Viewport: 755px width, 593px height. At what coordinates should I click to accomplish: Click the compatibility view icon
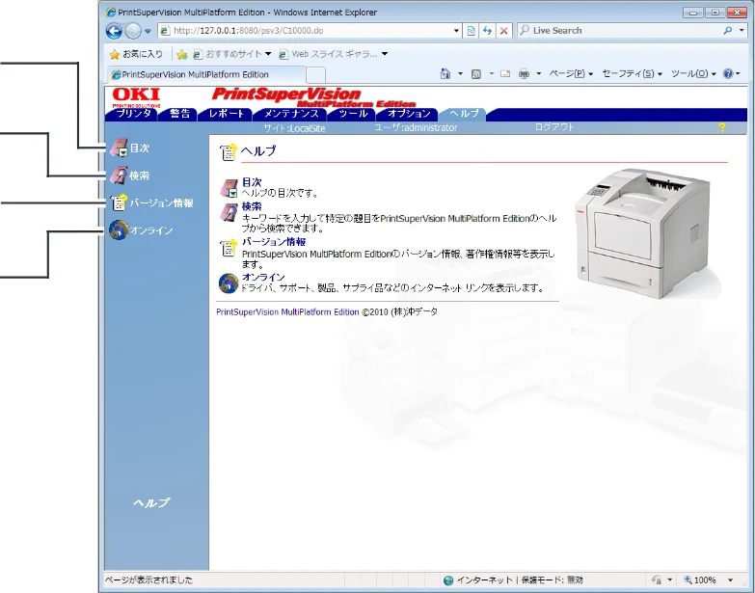click(471, 31)
